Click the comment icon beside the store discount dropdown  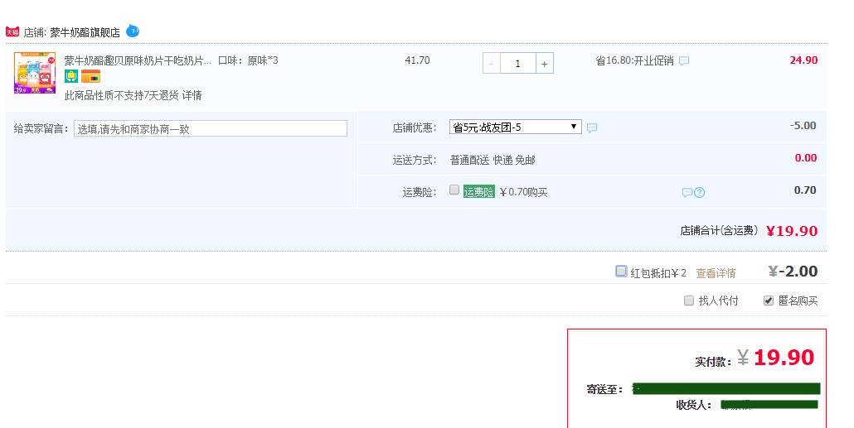tap(592, 127)
